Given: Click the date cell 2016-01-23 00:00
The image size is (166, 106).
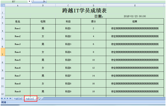Looking at the screenshot, I should [x=135, y=16].
